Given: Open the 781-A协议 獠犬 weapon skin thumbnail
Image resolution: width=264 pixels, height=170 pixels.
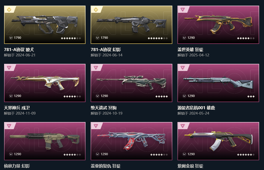Looking at the screenshot, I should 45,25.
